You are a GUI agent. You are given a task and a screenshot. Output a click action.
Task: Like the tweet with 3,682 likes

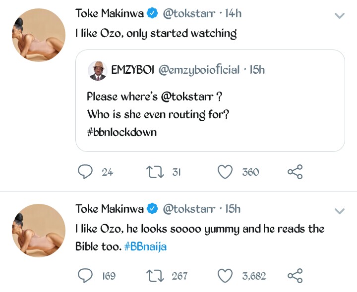pos(226,276)
